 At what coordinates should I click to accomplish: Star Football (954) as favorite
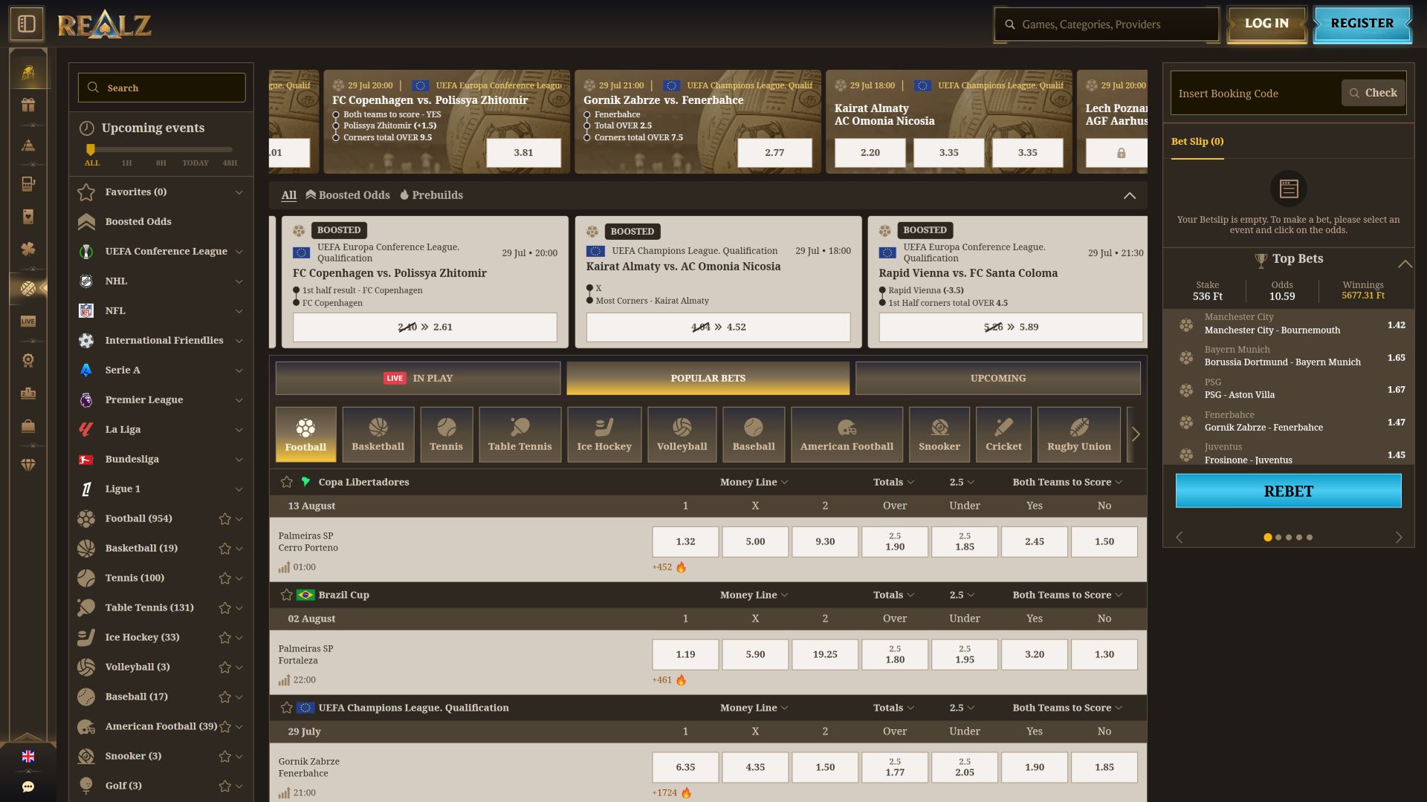pyautogui.click(x=224, y=519)
